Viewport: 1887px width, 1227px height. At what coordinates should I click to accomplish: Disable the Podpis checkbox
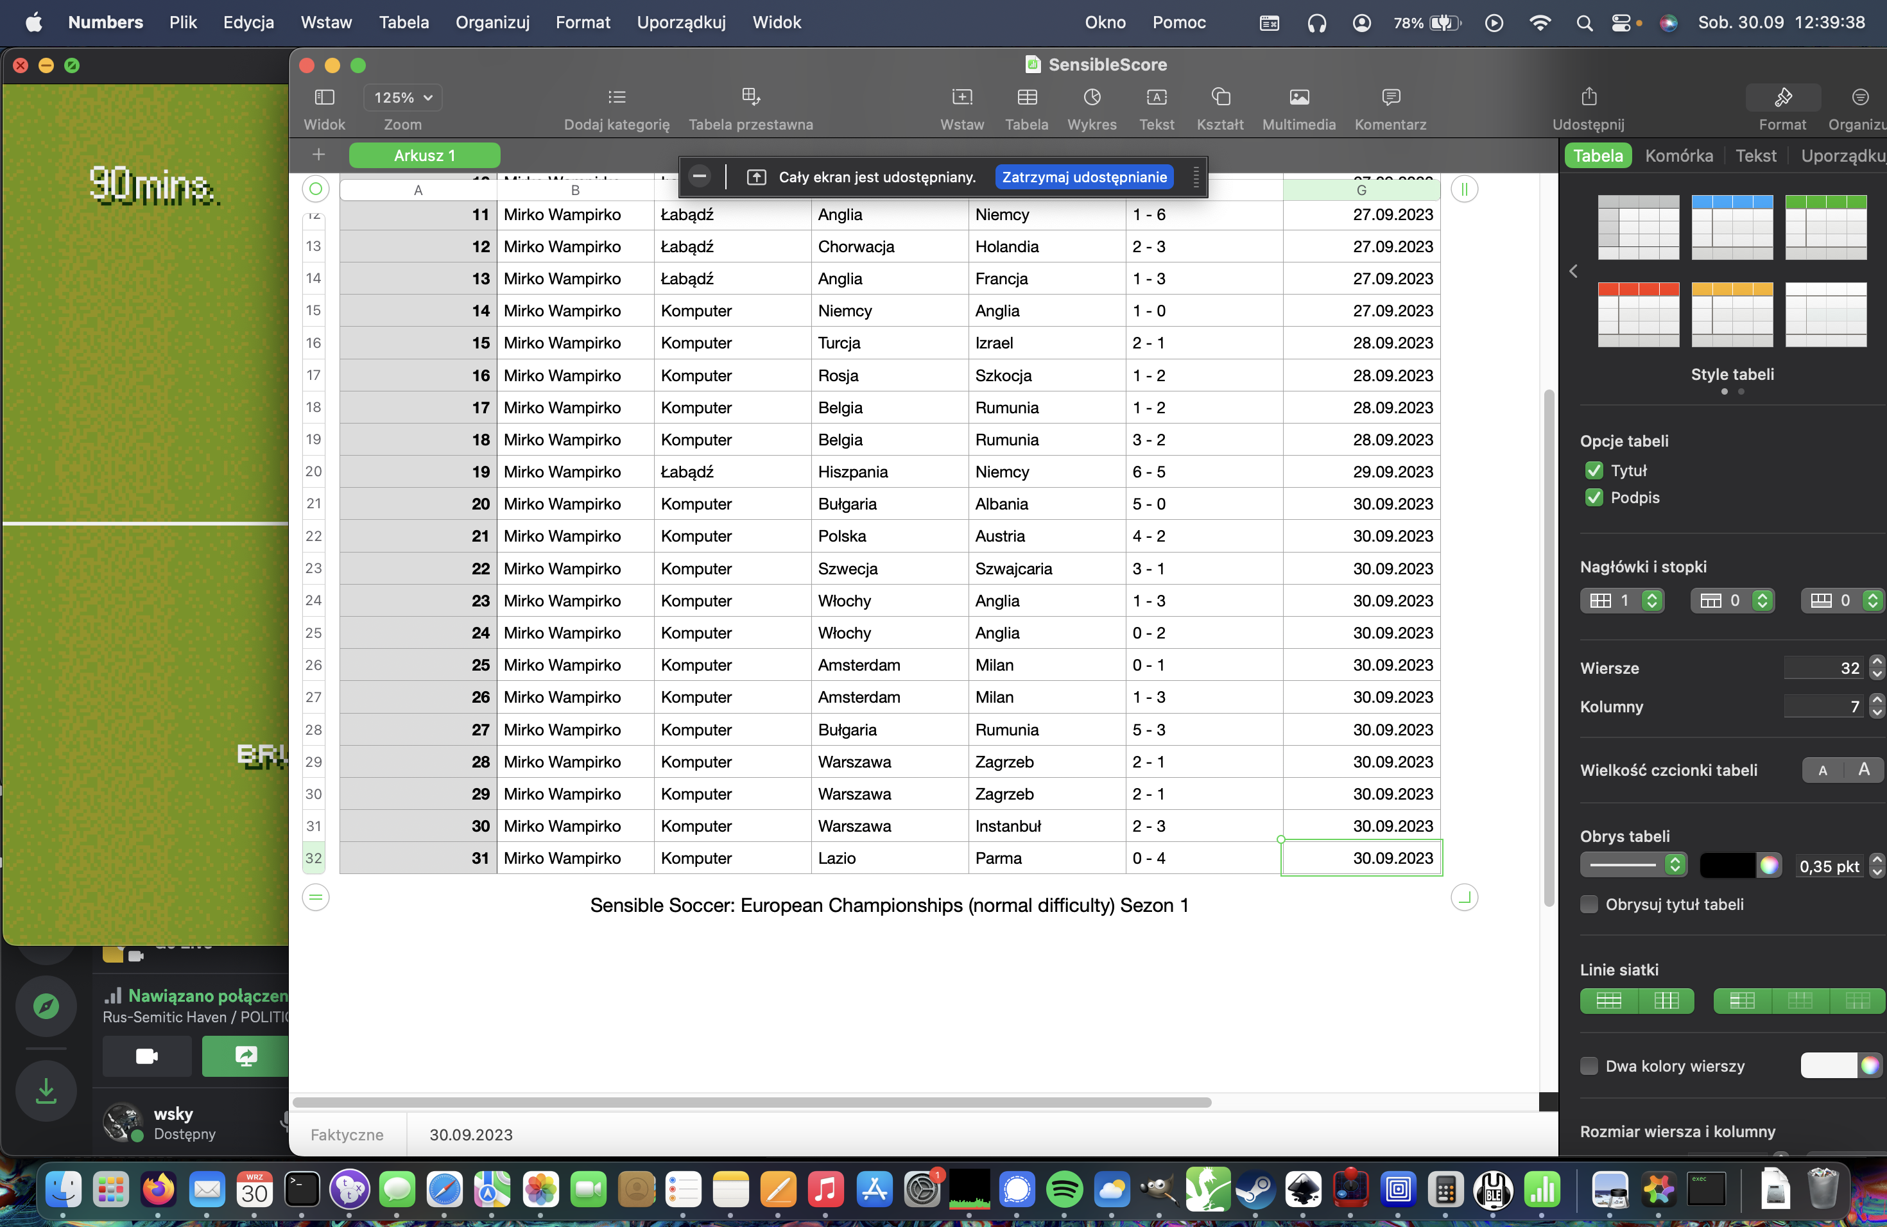[1593, 498]
